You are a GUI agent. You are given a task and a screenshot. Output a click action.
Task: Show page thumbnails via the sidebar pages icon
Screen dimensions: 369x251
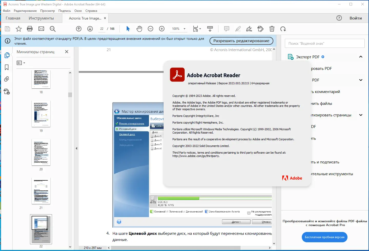point(7,55)
